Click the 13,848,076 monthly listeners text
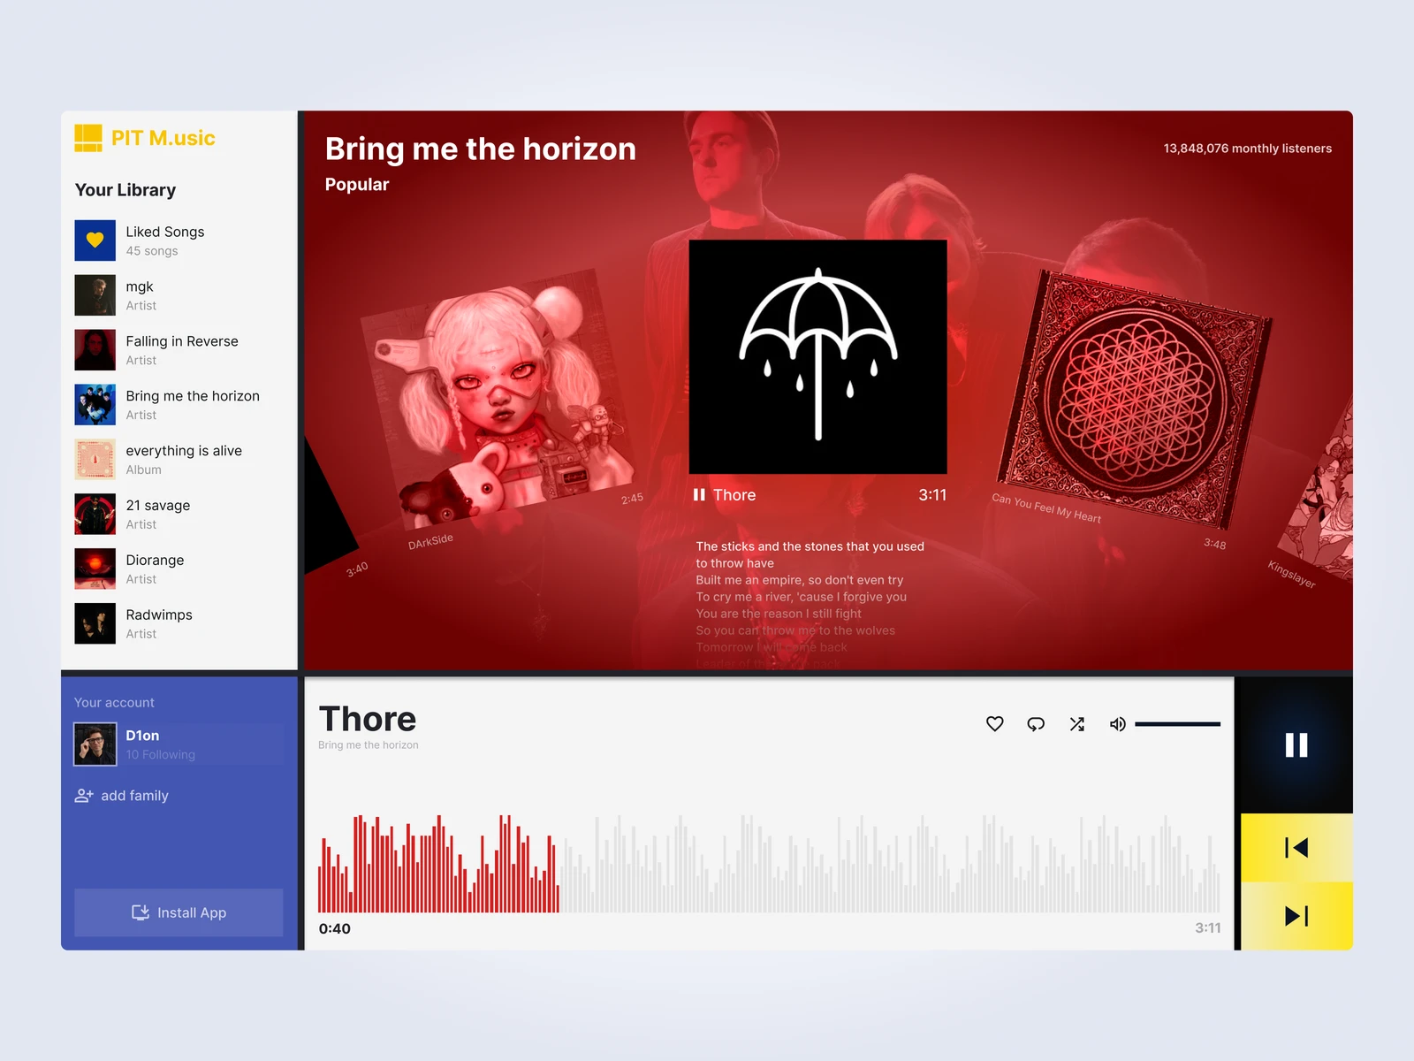This screenshot has width=1414, height=1061. pyautogui.click(x=1248, y=149)
